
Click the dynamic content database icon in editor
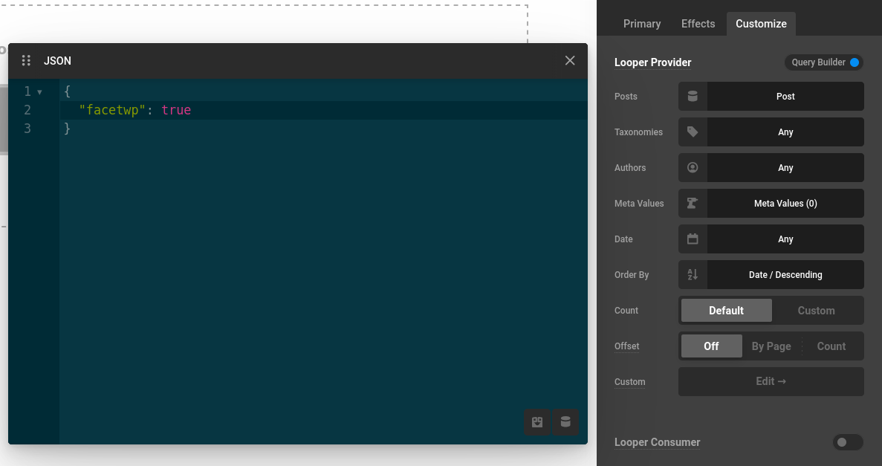coord(565,422)
